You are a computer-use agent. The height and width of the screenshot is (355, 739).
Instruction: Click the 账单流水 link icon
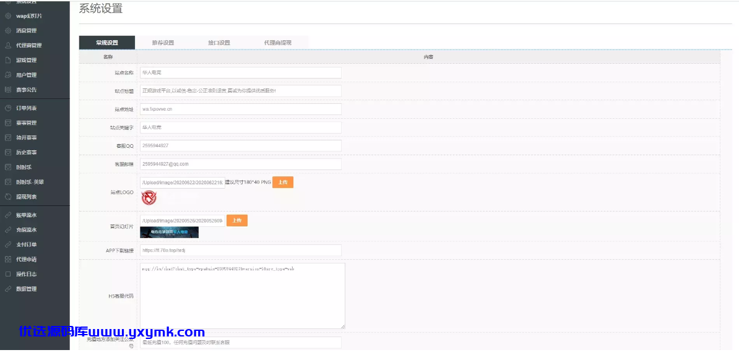tap(8, 215)
